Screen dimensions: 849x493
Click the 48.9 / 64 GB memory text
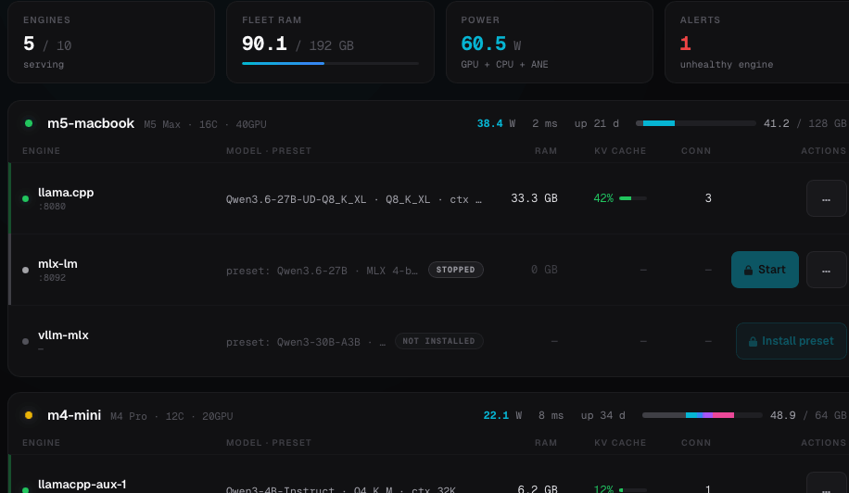click(808, 415)
